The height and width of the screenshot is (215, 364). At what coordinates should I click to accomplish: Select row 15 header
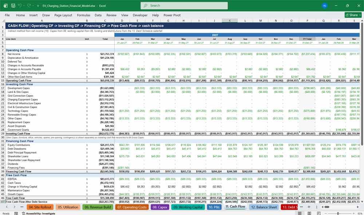click(x=3, y=81)
